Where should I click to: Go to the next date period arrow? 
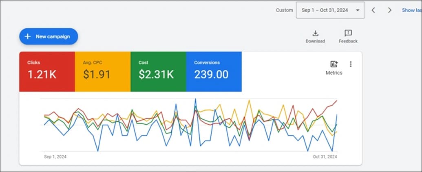(x=389, y=10)
